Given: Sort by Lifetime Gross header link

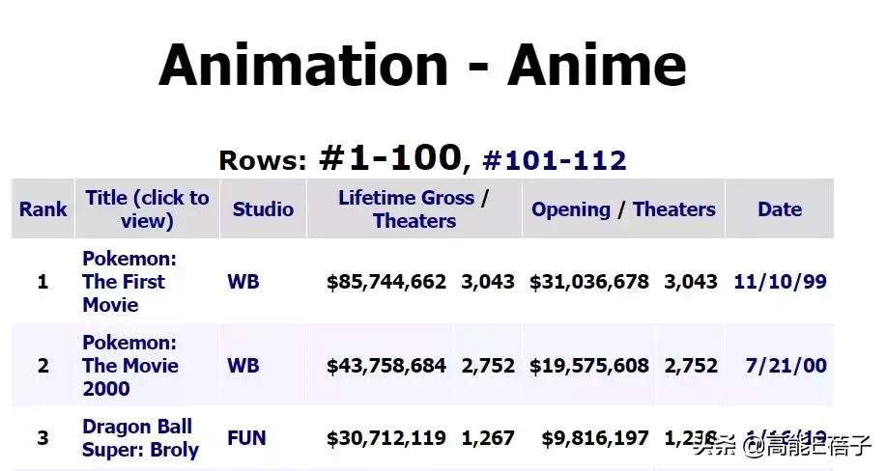Looking at the screenshot, I should tap(406, 198).
